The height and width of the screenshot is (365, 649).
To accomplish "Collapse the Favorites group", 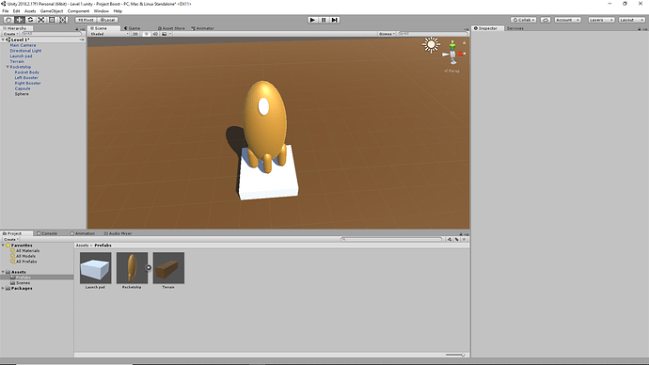I will point(3,246).
